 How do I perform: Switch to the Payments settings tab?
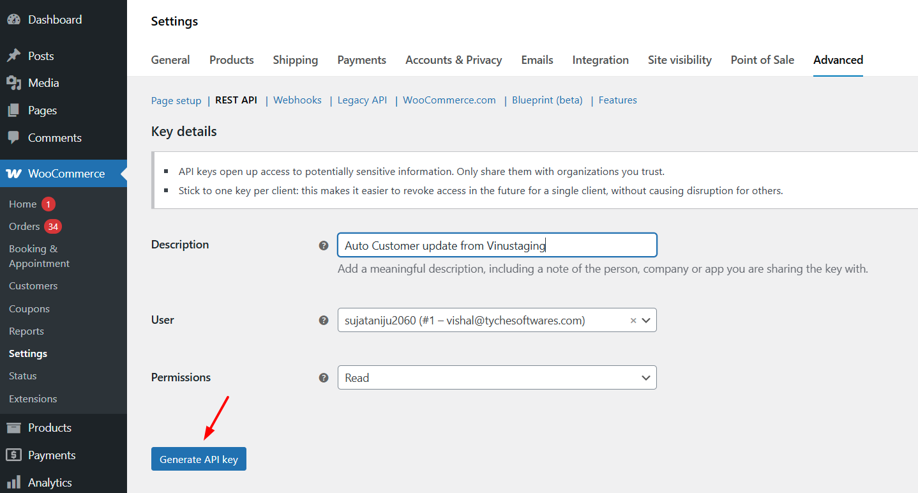pyautogui.click(x=361, y=60)
